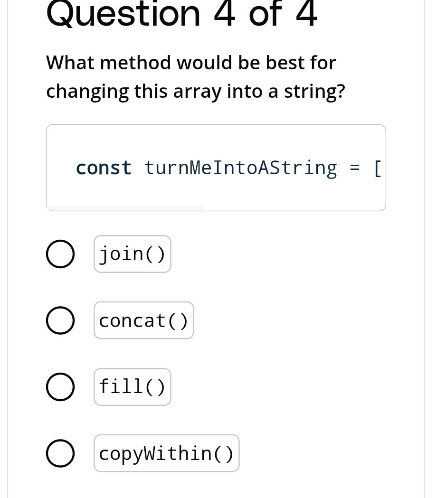Click the copyWithin() answer label
436x498 pixels.
166,453
